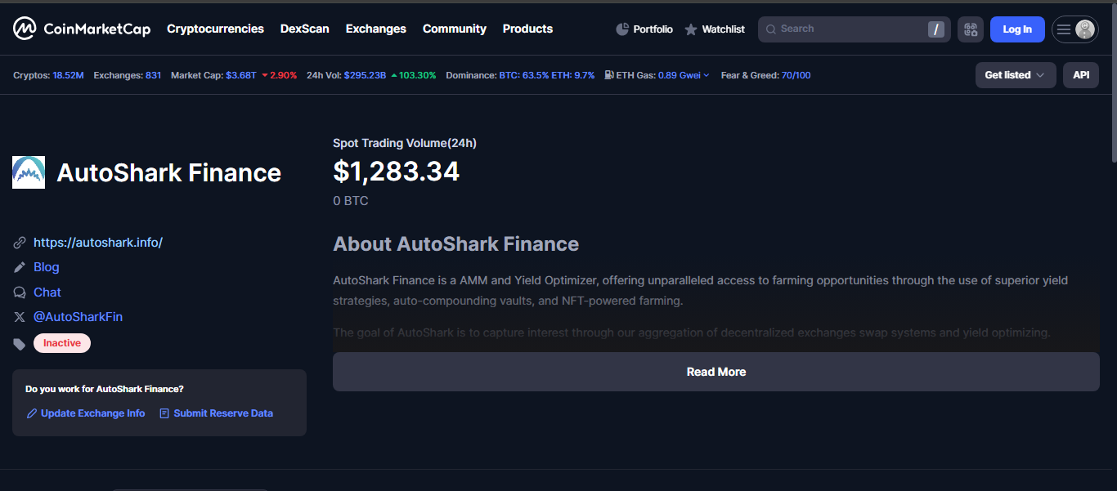Click the AutoShark Finance logo image

point(29,172)
